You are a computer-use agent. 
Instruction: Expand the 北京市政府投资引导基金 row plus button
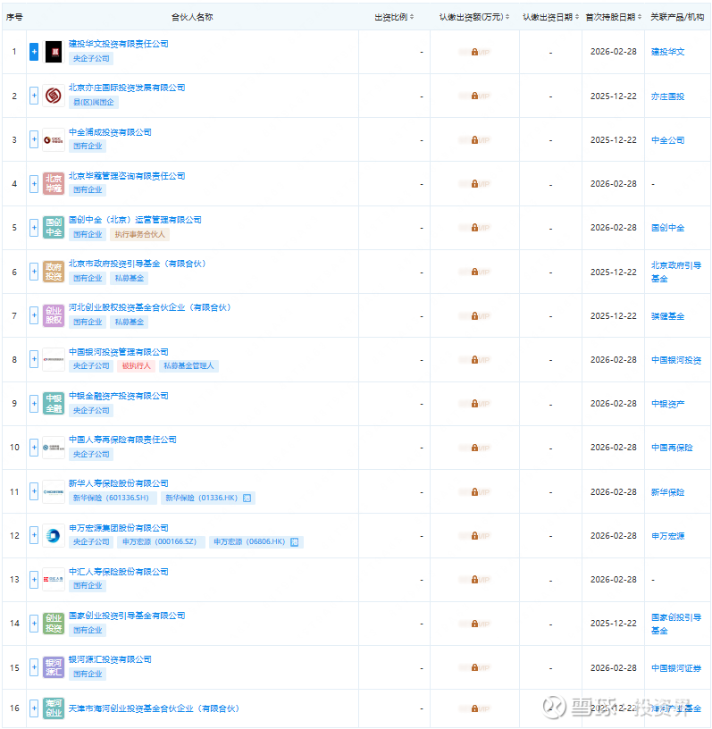(34, 272)
